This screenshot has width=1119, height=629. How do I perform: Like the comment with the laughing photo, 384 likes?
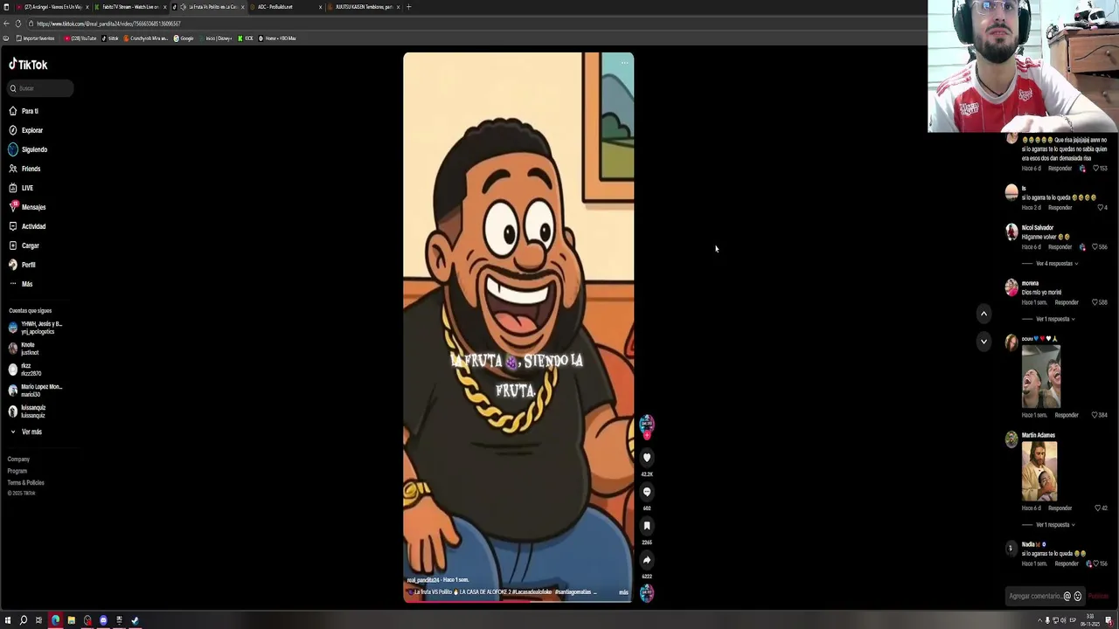point(1095,415)
